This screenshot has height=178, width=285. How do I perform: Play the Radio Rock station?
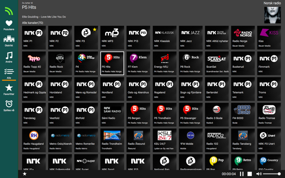(x=60, y=63)
